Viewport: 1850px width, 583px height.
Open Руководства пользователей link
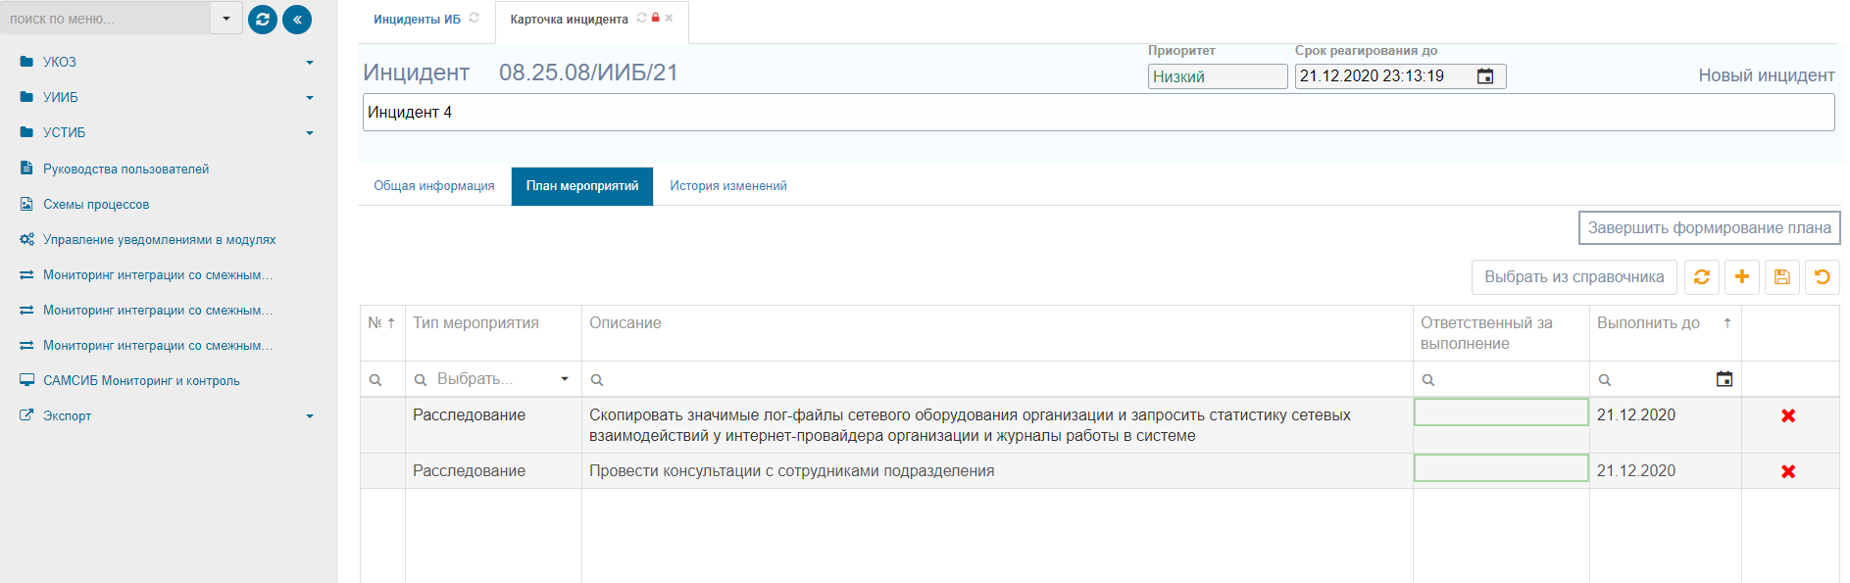[x=125, y=169]
